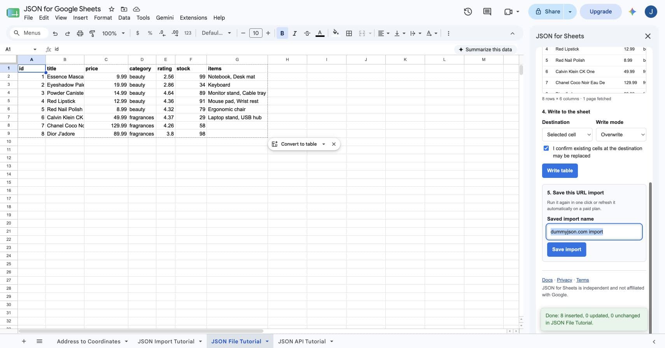The height and width of the screenshot is (348, 665).
Task: Click the Share button
Action: point(547,12)
